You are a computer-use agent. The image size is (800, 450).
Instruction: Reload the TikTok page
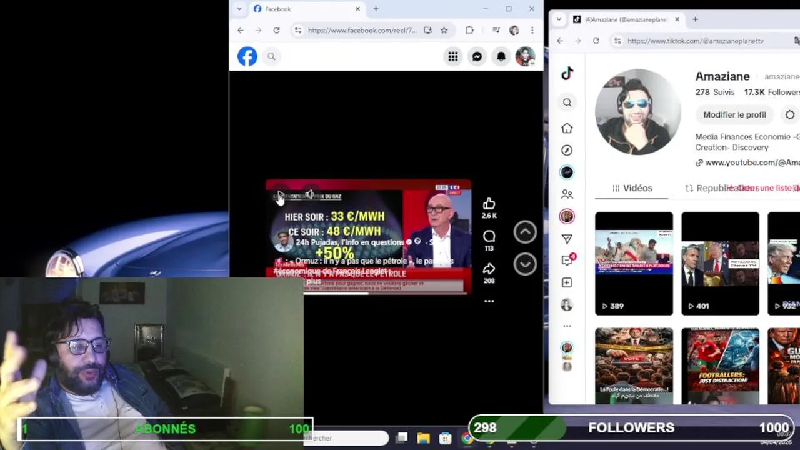point(596,41)
